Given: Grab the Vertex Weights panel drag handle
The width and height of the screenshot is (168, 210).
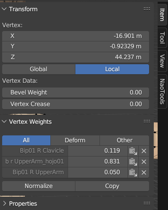Looking at the screenshot, I should (147, 122).
